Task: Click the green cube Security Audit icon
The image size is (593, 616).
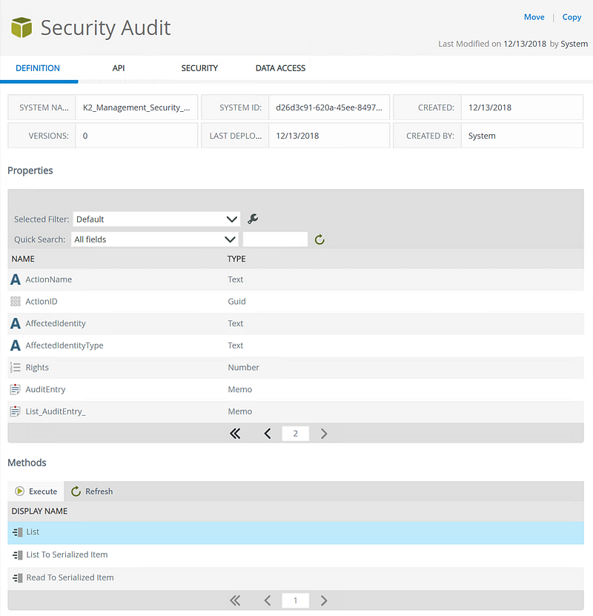Action: 21,28
